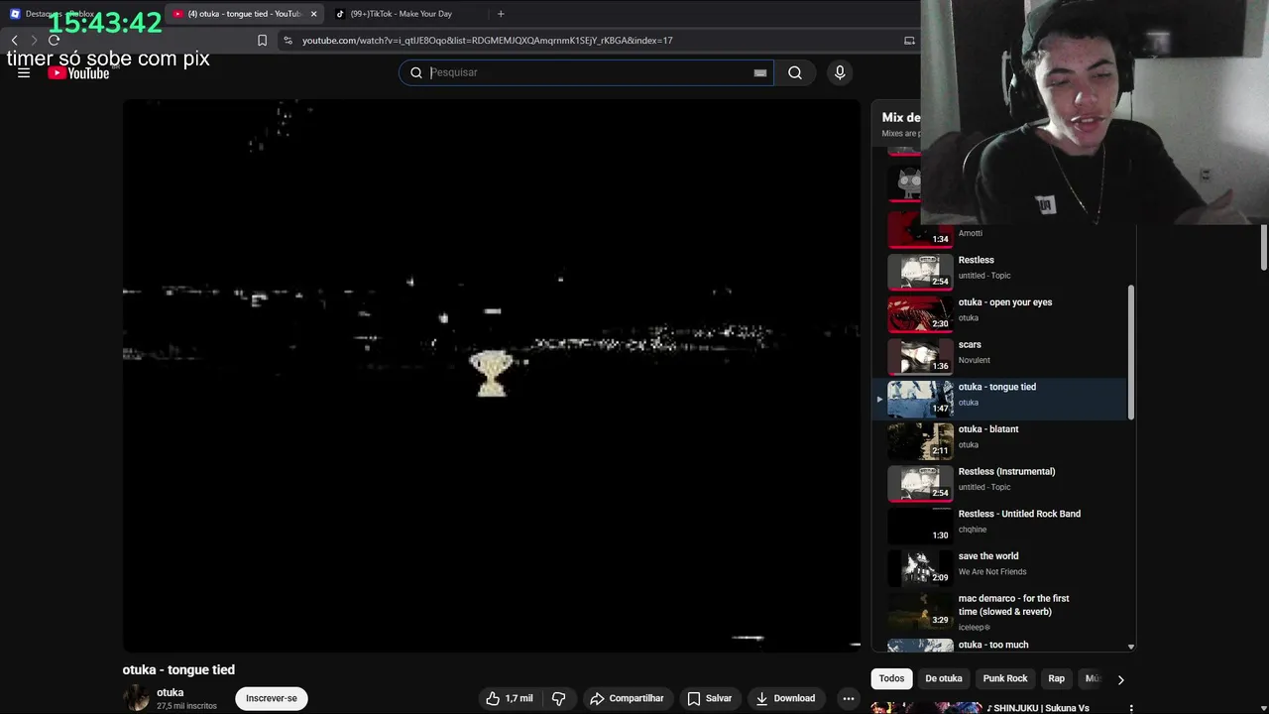Select otuka - tongue tied playlist entry
Viewport: 1269px width, 714px height.
click(x=1001, y=398)
